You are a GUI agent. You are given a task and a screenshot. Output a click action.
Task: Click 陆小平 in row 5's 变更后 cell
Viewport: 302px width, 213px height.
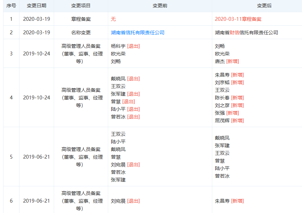point(222,168)
